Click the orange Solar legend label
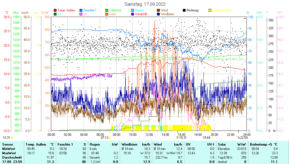 point(112,14)
